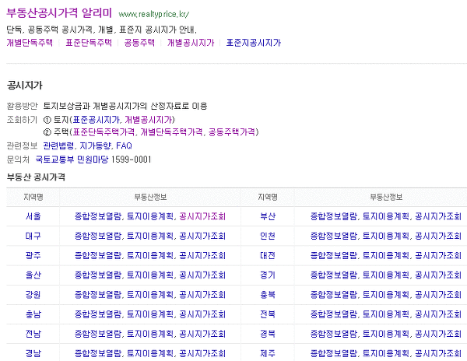Open 공시지가조회 for 대구
This screenshot has width=467, height=361.
pos(202,236)
